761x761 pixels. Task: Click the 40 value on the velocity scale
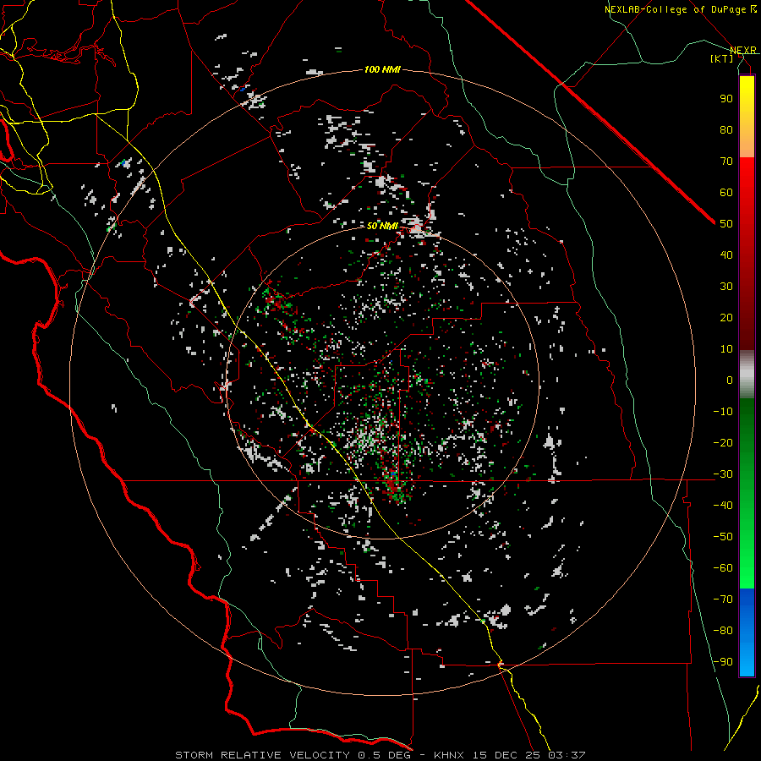click(726, 255)
